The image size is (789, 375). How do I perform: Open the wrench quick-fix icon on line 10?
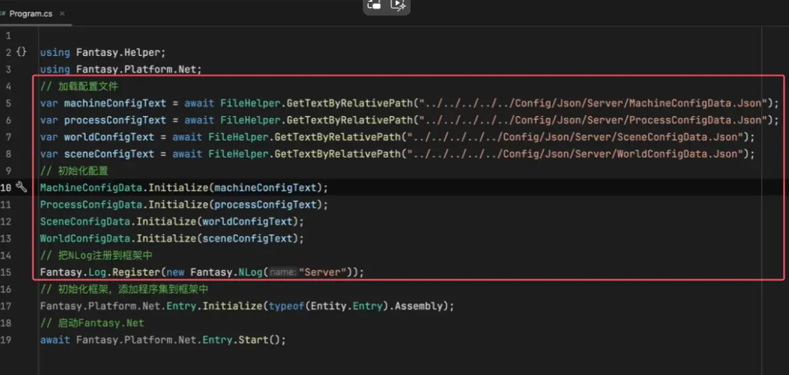[x=22, y=188]
